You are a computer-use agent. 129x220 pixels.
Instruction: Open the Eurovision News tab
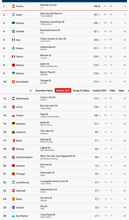[44, 91]
